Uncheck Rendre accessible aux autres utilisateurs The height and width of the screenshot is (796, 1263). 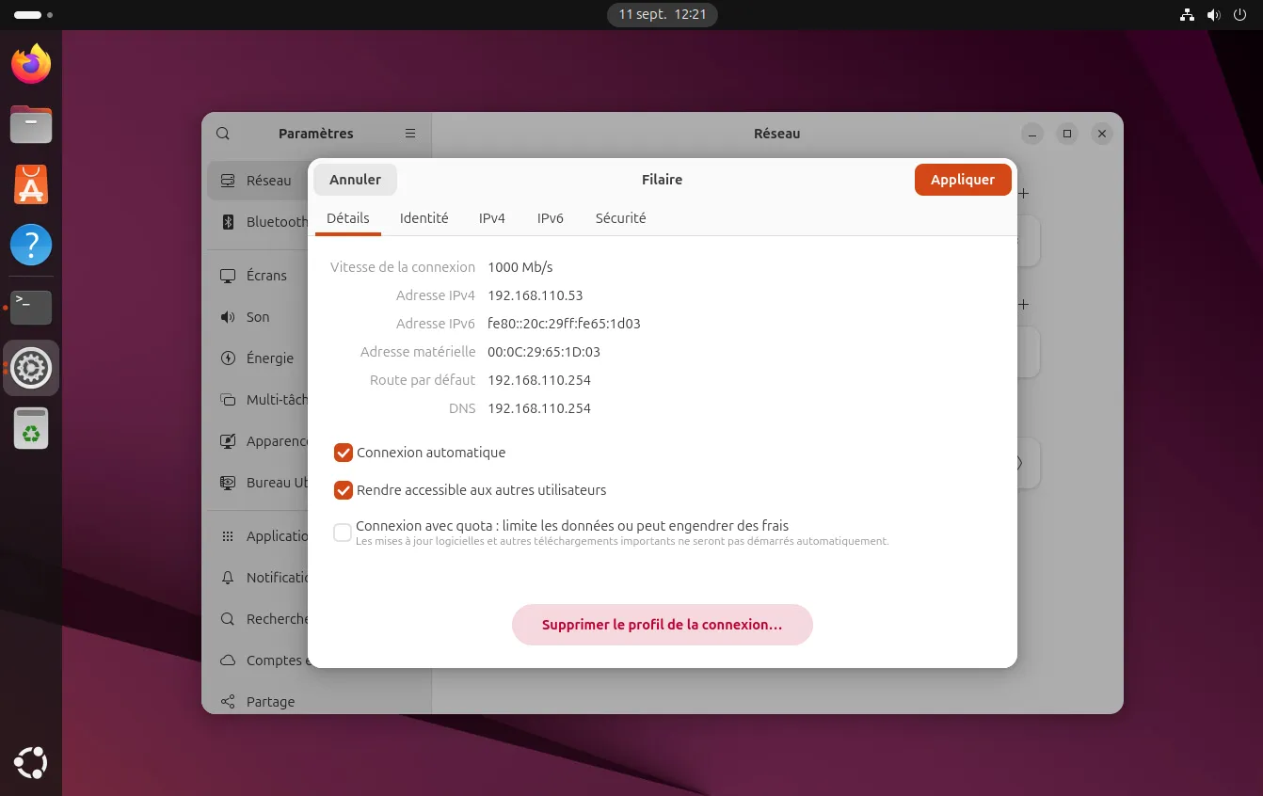[344, 490]
